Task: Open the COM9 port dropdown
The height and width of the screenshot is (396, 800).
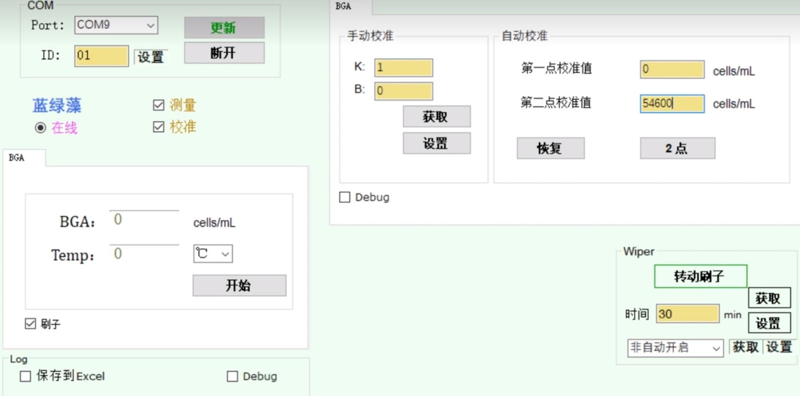Action: [116, 25]
